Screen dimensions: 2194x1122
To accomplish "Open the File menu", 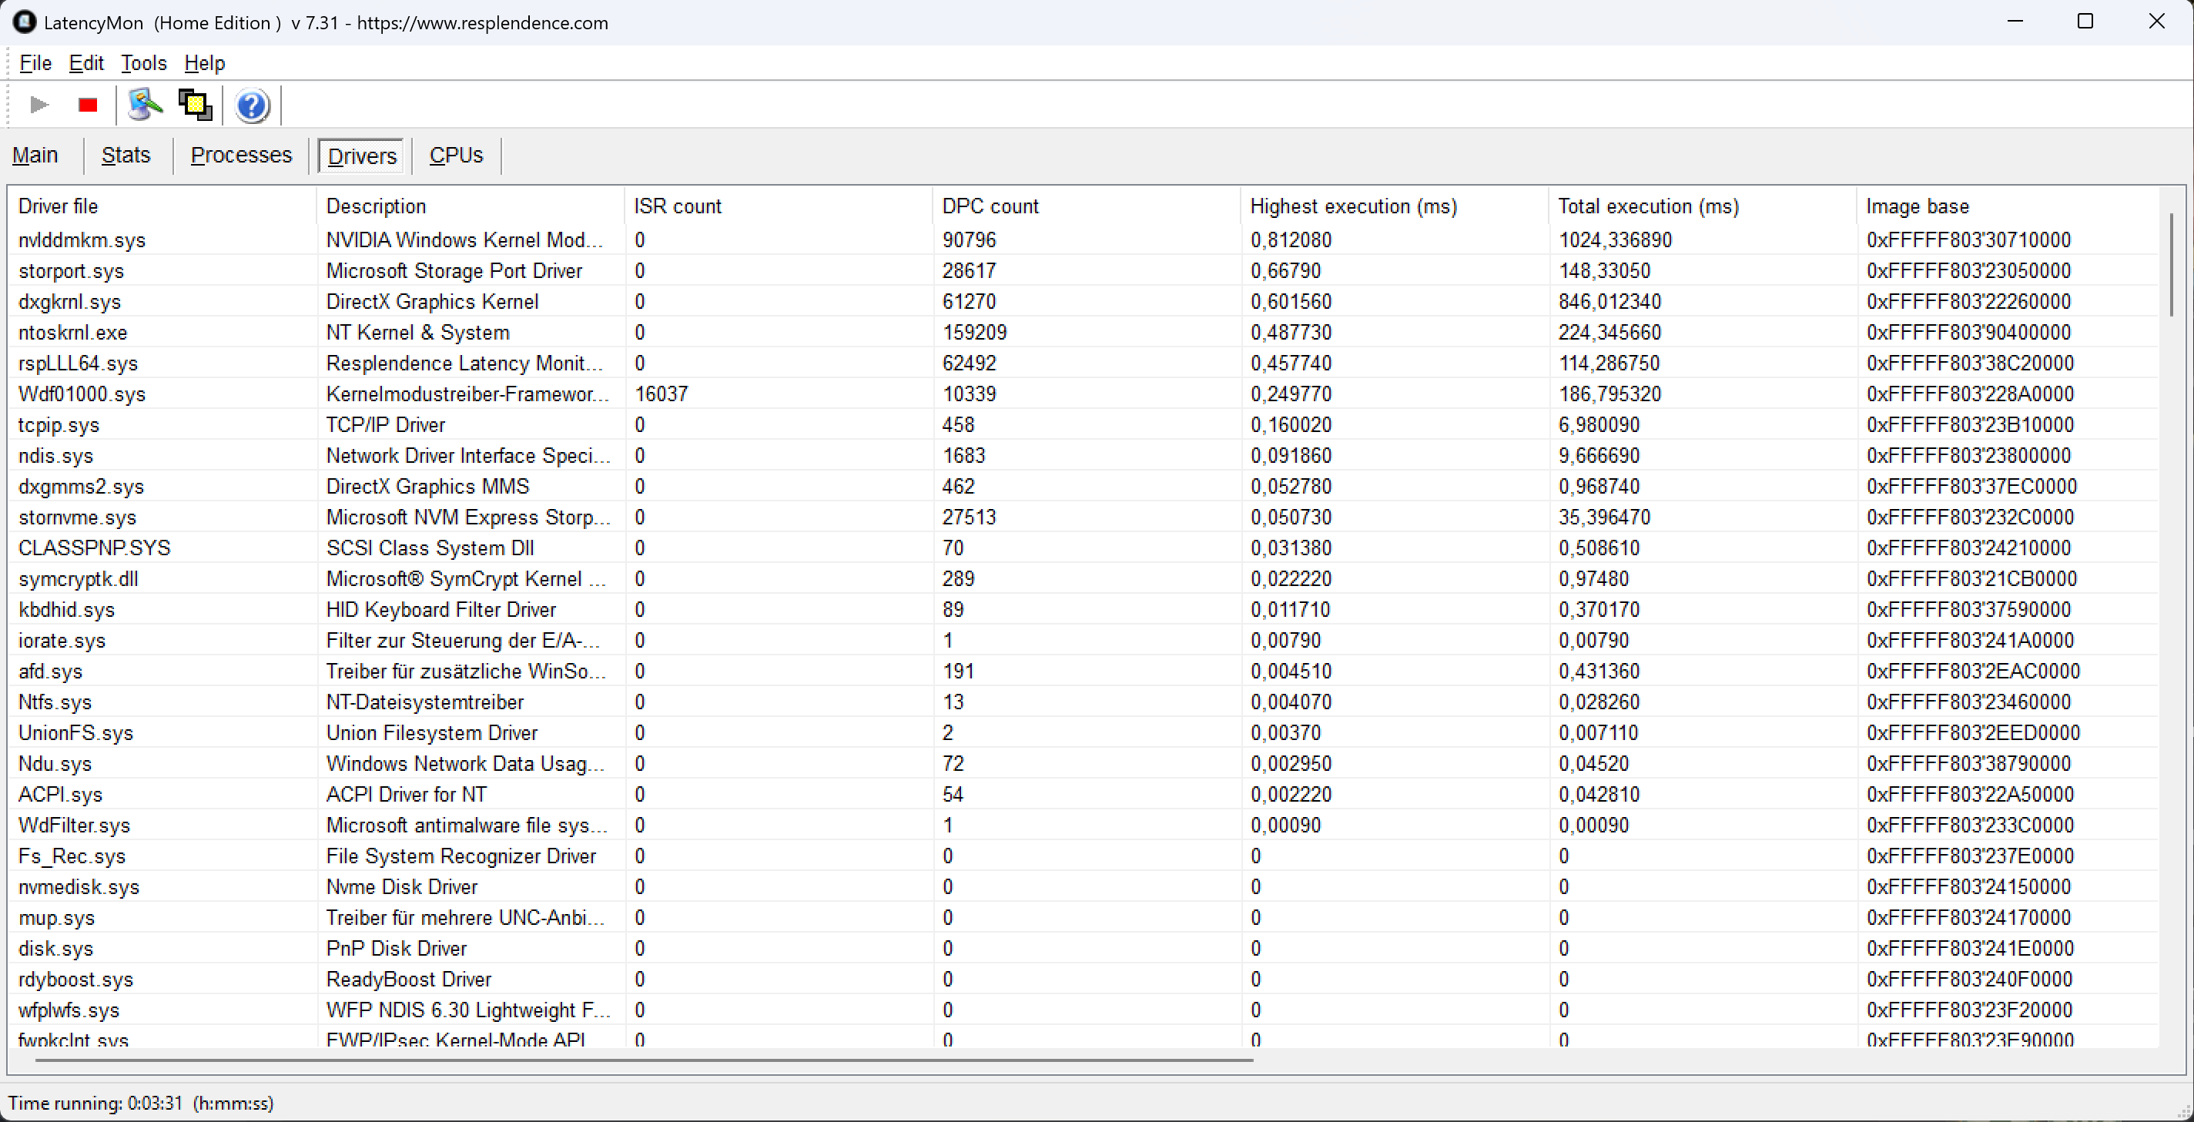I will tap(35, 63).
